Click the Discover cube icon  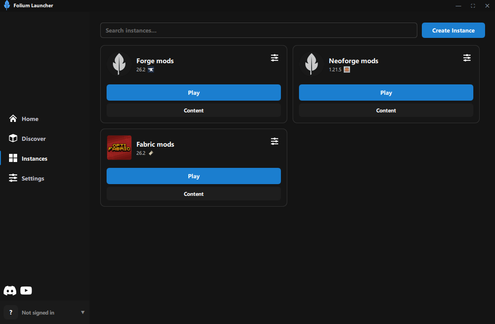click(x=13, y=139)
